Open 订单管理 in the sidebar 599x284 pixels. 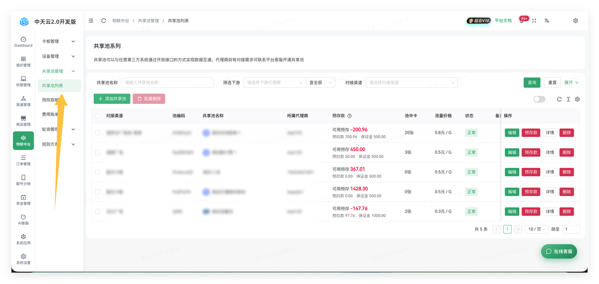[23, 160]
